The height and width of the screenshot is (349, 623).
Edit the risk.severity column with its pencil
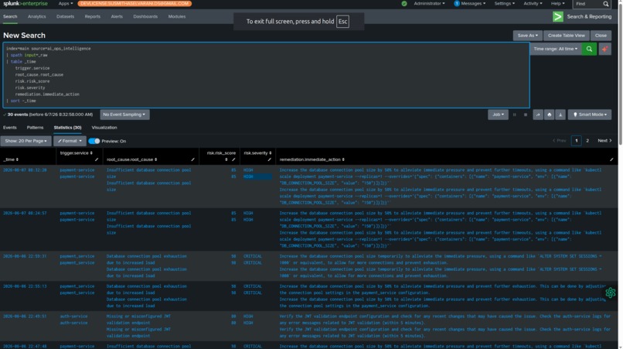[x=269, y=159]
